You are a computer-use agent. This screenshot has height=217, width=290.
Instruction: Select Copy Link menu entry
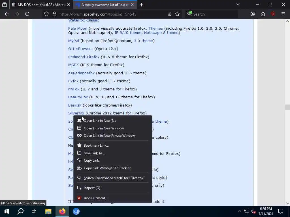click(x=113, y=160)
